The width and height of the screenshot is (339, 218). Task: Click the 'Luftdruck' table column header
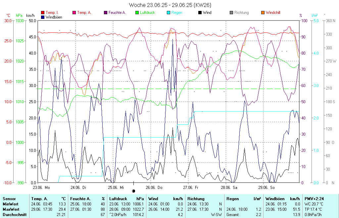[118, 199]
